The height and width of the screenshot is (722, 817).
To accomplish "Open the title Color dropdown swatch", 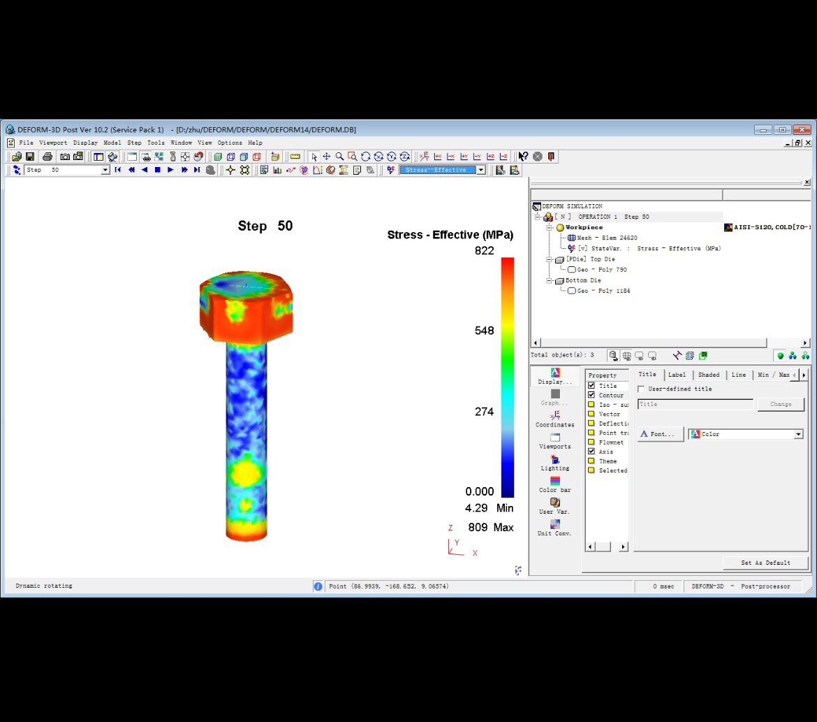I will (x=746, y=434).
